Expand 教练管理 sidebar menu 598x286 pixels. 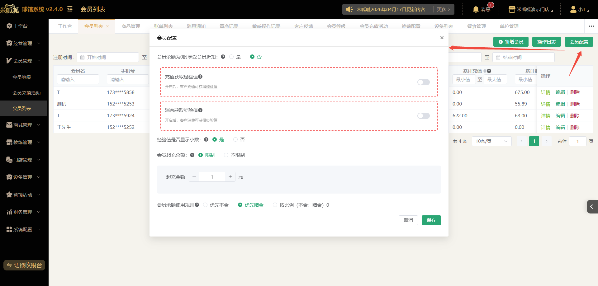point(23,142)
